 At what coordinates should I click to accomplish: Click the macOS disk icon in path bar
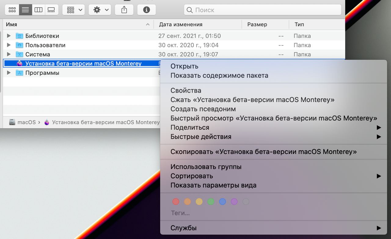coord(12,122)
